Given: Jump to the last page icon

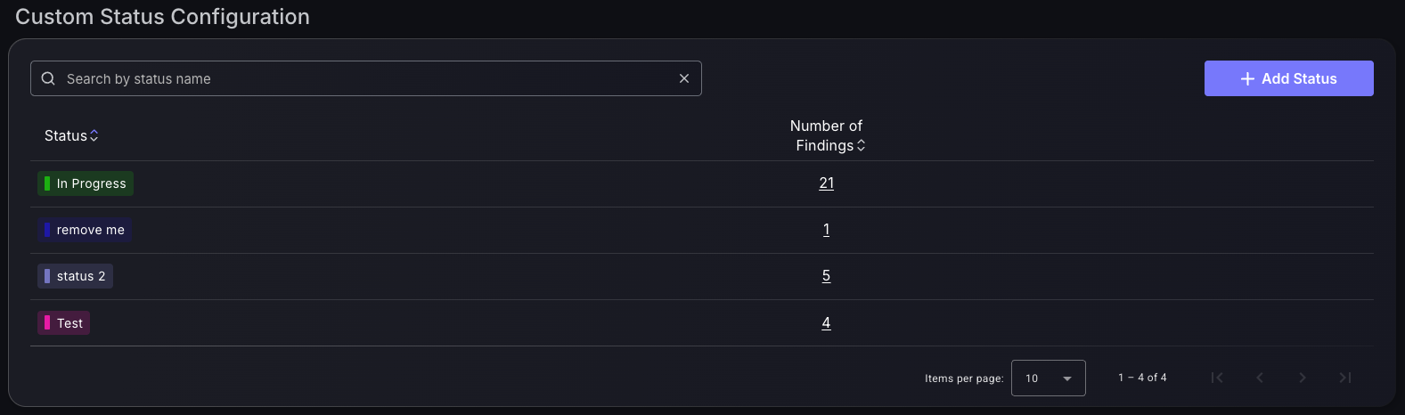Looking at the screenshot, I should pos(1345,378).
